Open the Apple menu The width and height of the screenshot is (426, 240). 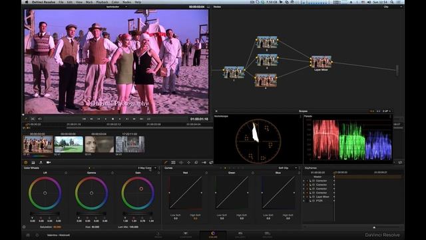[x=27, y=2]
